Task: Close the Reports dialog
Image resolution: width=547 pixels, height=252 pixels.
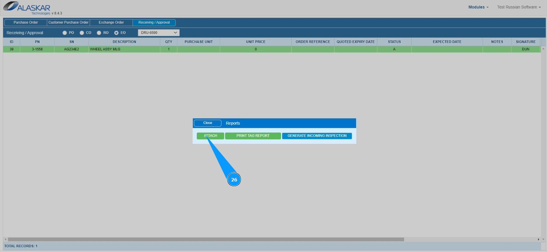Action: [x=208, y=123]
